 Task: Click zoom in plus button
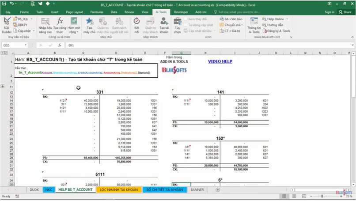(341, 196)
